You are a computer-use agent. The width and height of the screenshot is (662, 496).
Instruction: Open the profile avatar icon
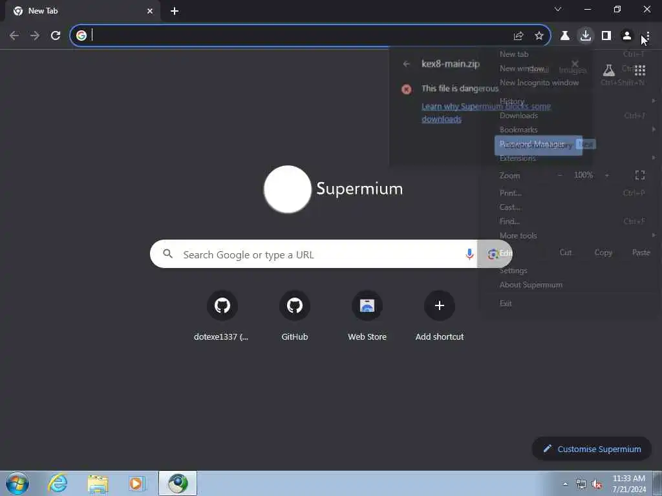coord(627,36)
